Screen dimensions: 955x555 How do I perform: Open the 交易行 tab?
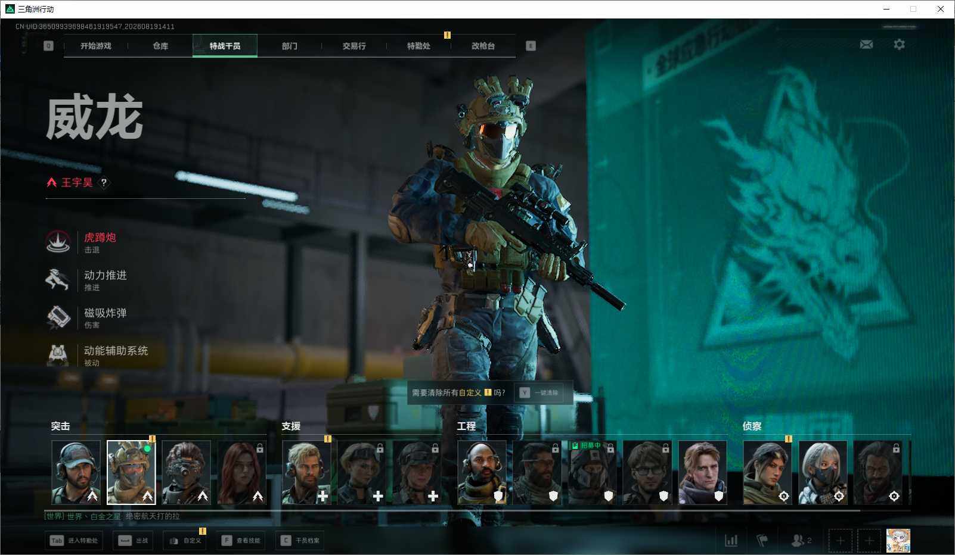click(x=354, y=46)
